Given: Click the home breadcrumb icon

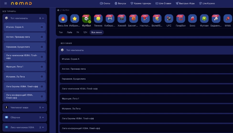Looking at the screenshot, I should 58,10.
